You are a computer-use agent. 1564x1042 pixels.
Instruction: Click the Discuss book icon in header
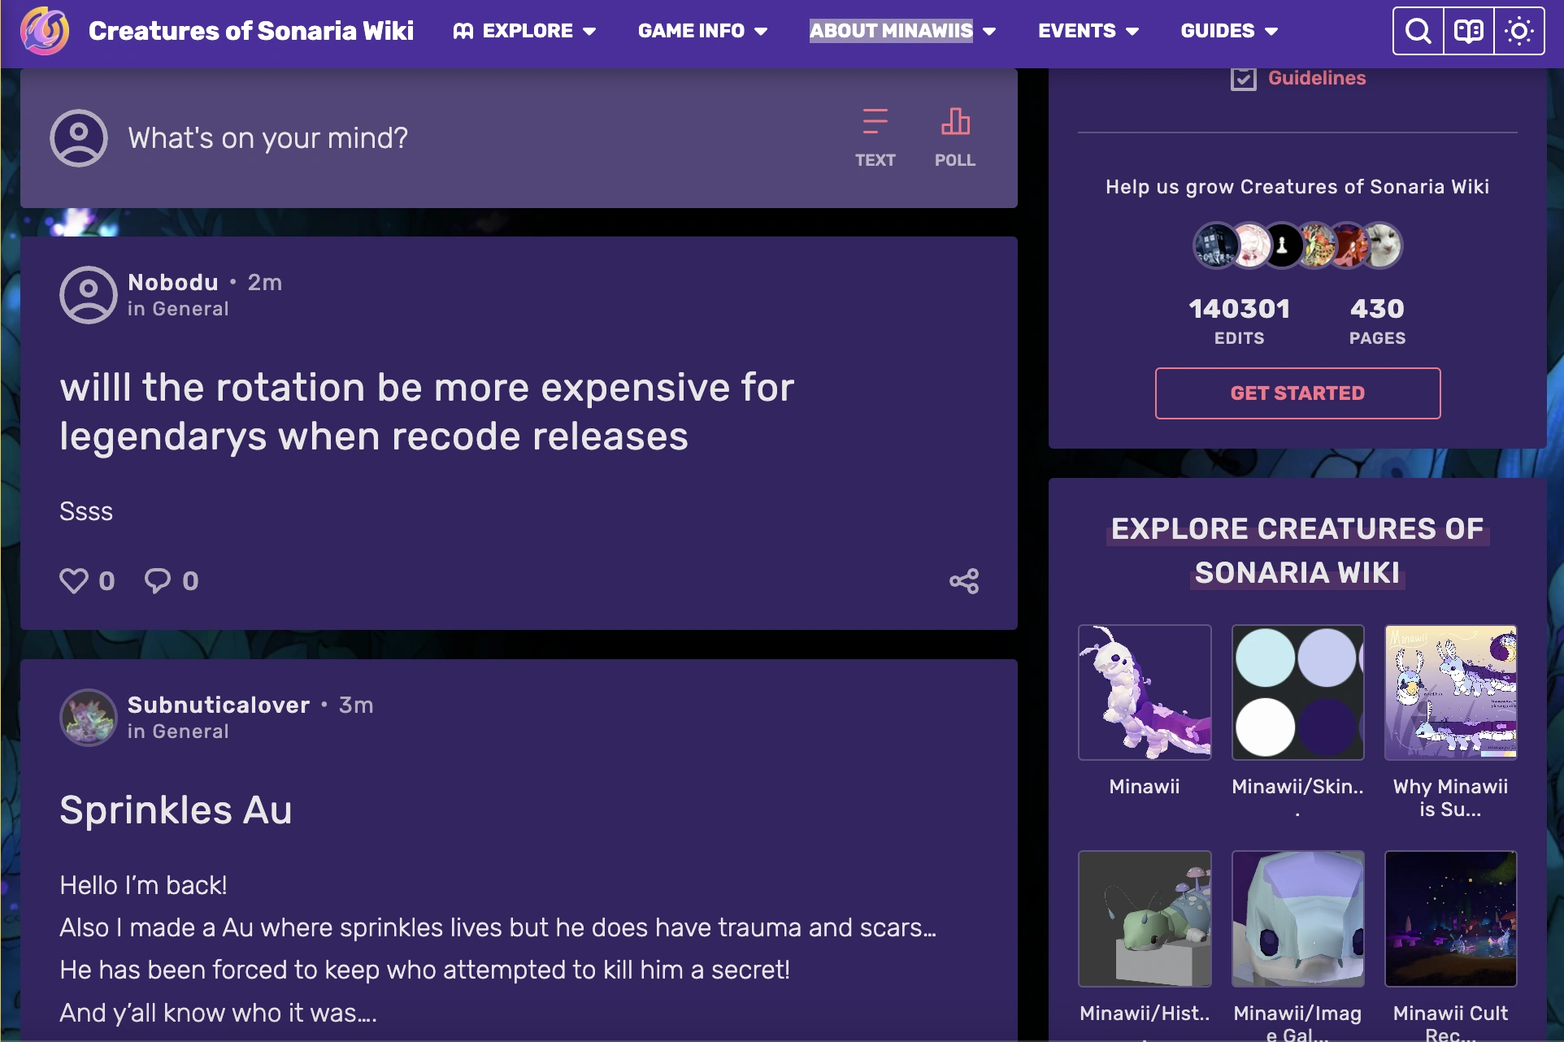click(x=1468, y=32)
